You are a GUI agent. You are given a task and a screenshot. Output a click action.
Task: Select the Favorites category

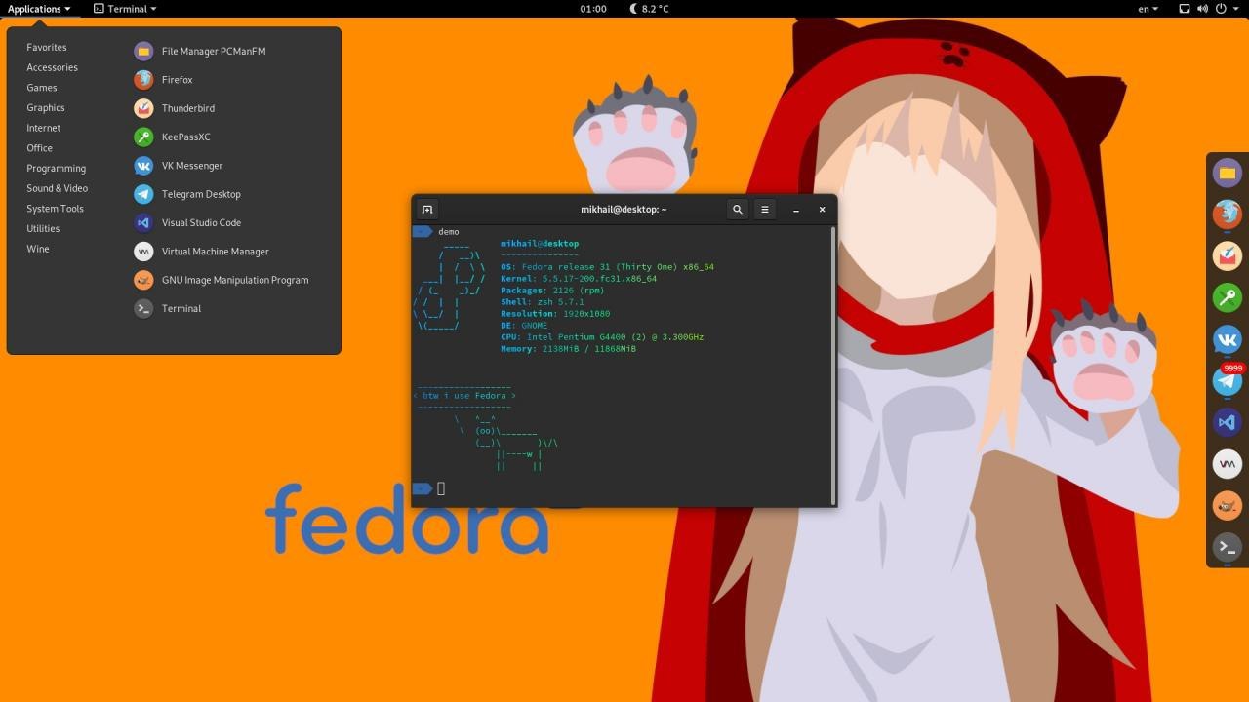[47, 47]
